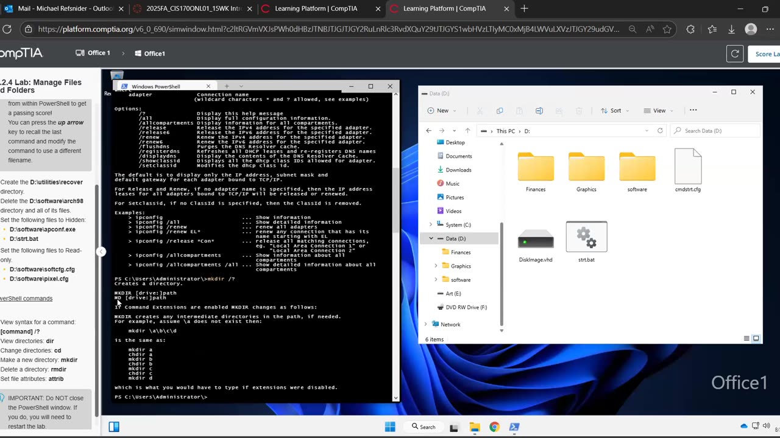The height and width of the screenshot is (438, 780).
Task: Collapse the lab instructions panel
Action: coord(102,251)
